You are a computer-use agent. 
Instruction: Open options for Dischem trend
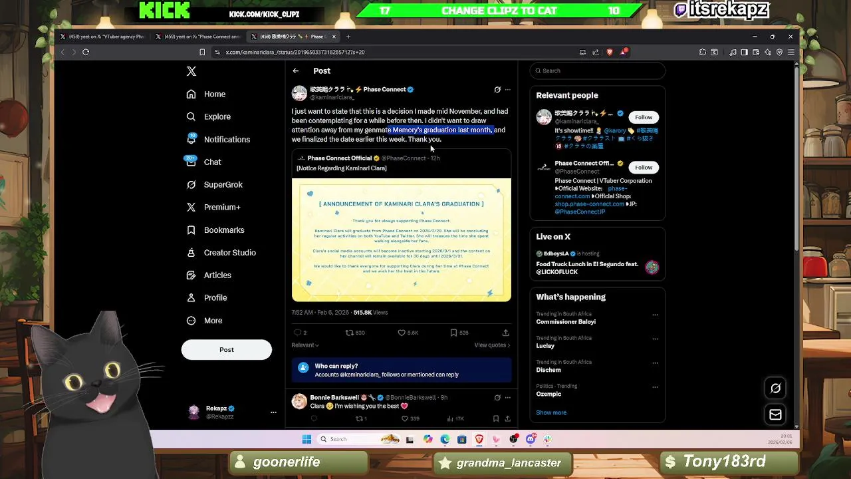pyautogui.click(x=655, y=363)
